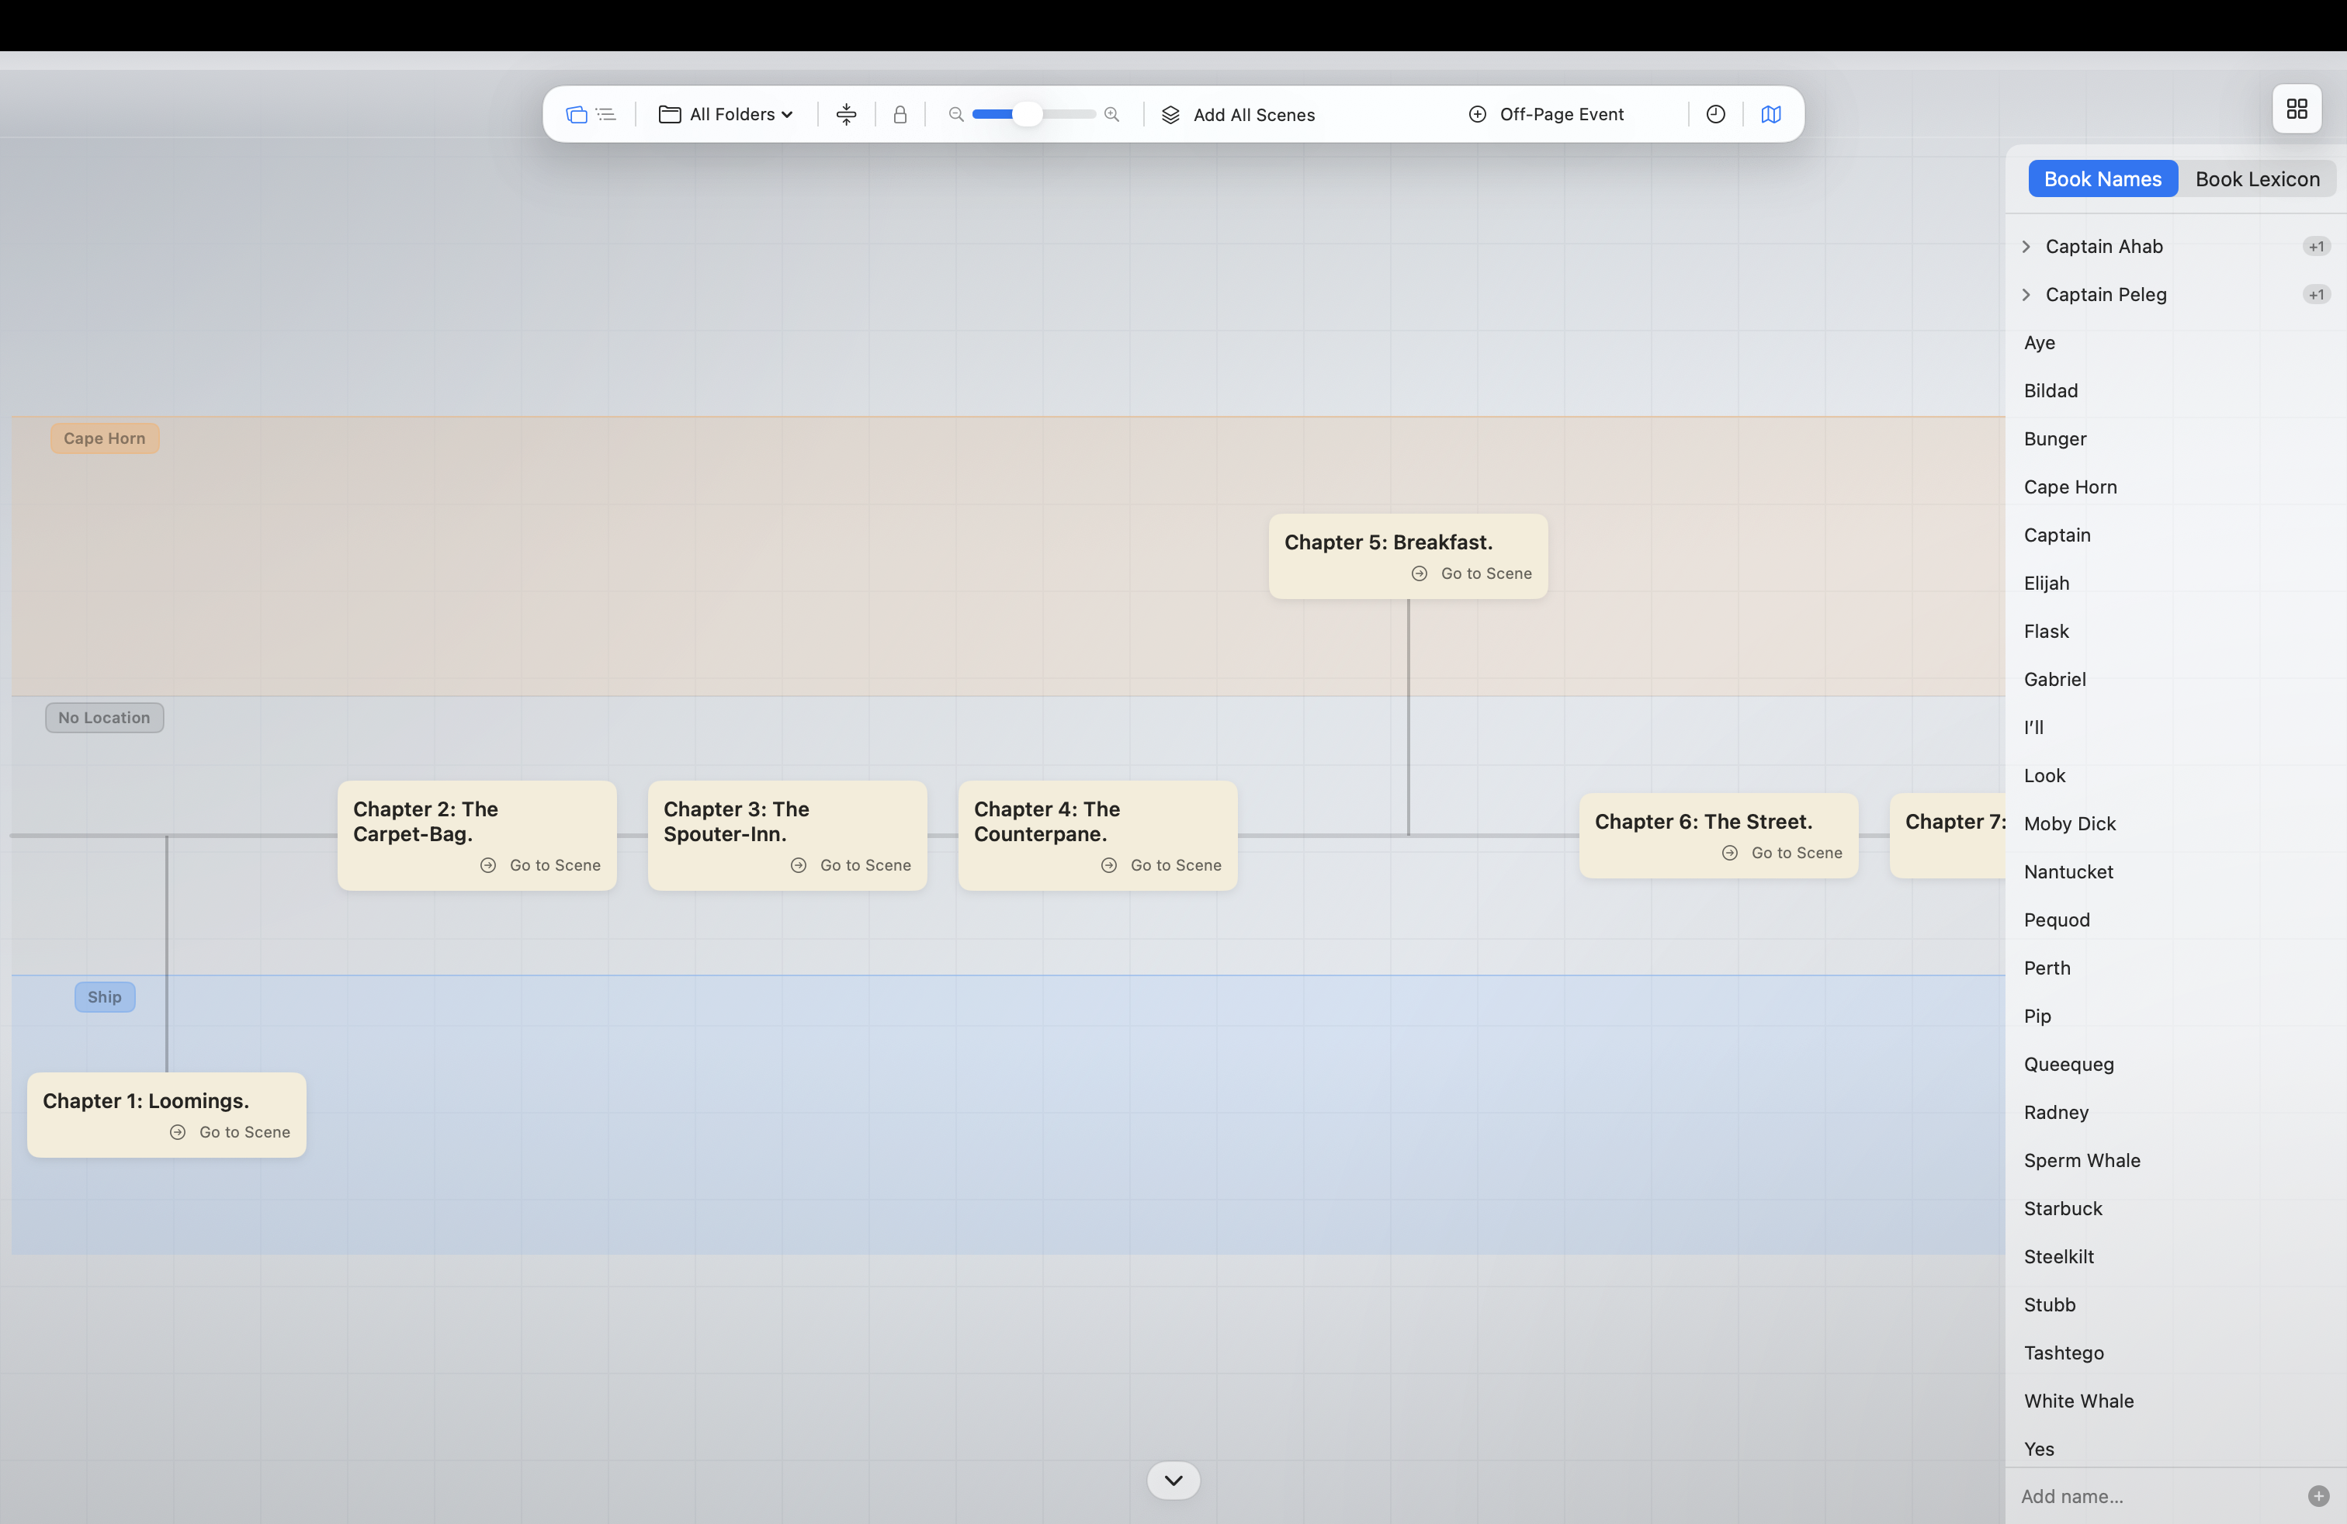Screen dimensions: 2347x1524
Task: Toggle the lock icon in toolbar
Action: pos(900,114)
